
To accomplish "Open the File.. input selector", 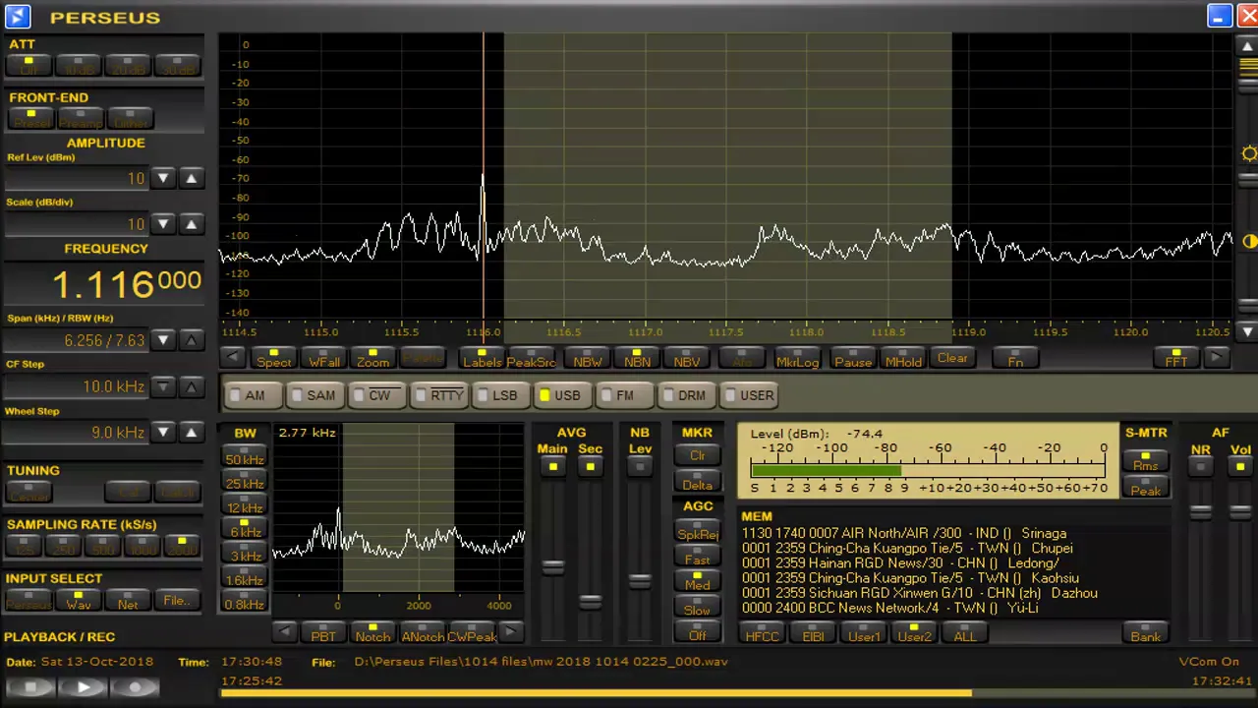I will 177,599.
